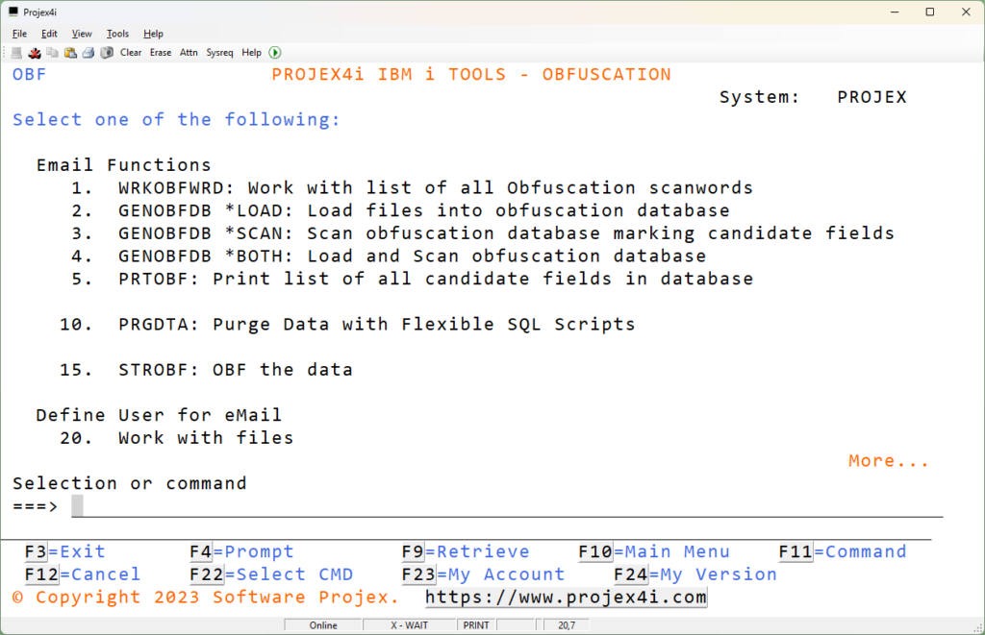Image resolution: width=985 pixels, height=635 pixels.
Task: Click option 10 PRGDTA Purge Data line
Action: (347, 324)
